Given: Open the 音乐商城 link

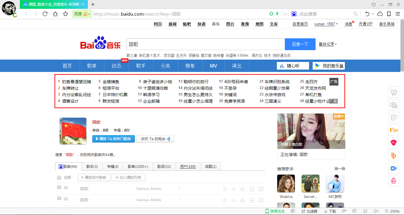Looking at the screenshot, I should pos(387,24).
